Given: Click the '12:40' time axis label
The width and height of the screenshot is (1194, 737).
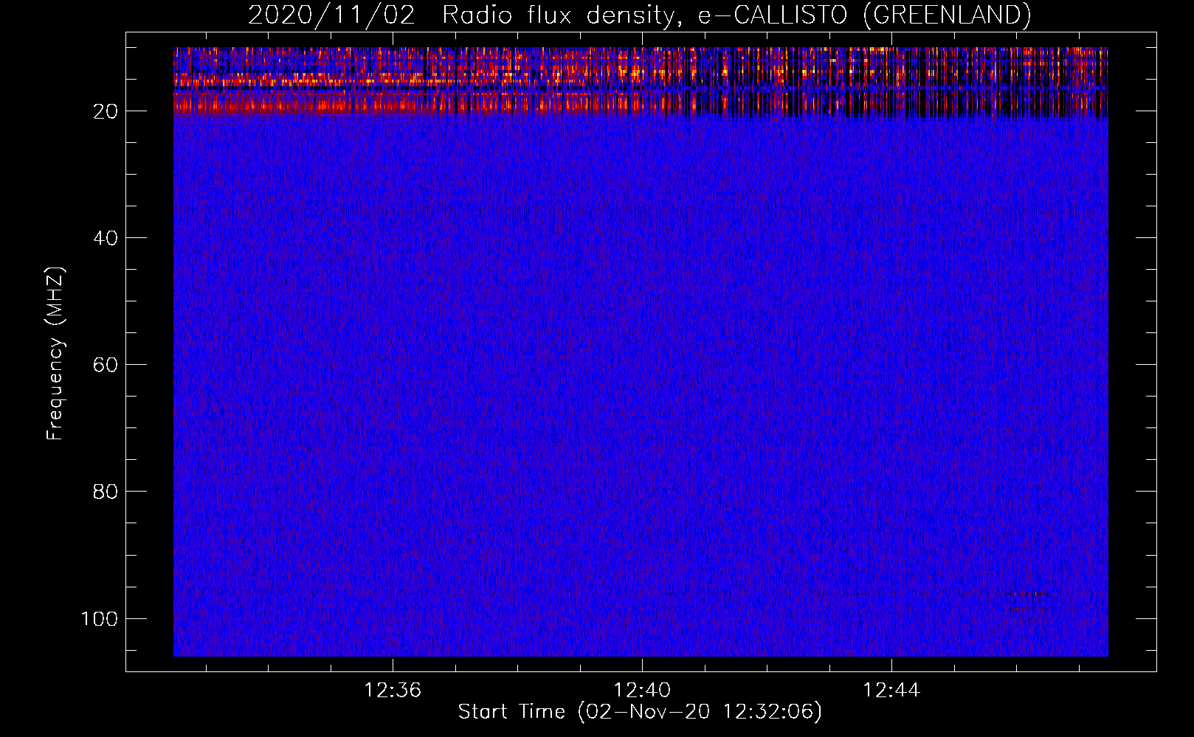Looking at the screenshot, I should pos(642,690).
